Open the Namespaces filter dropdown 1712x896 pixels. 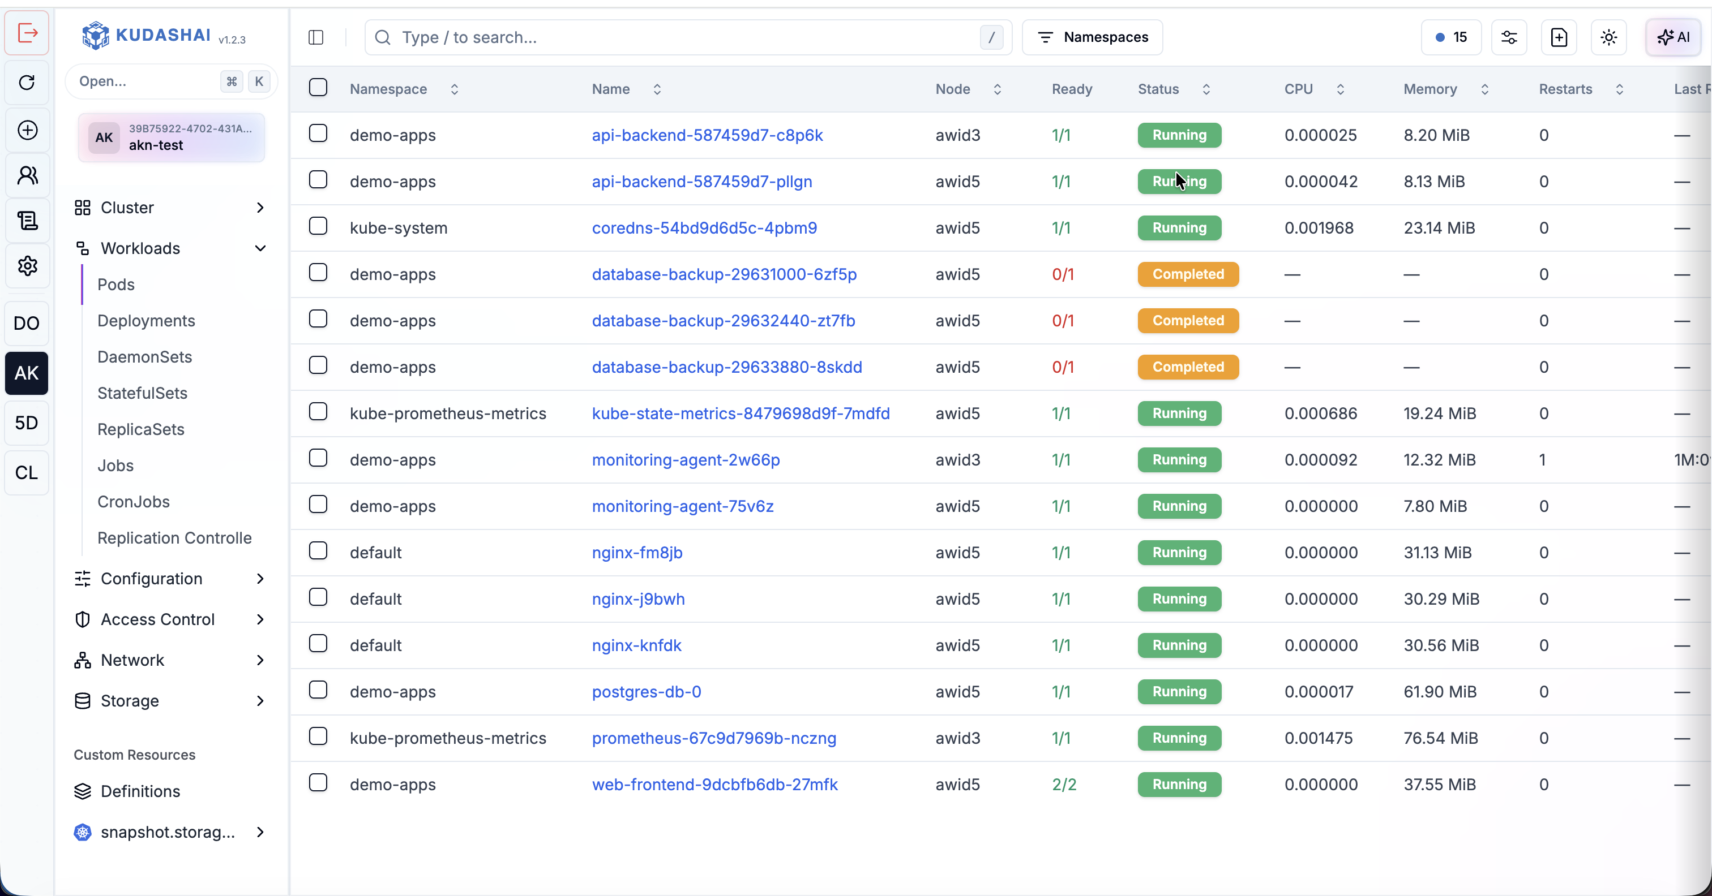point(1093,37)
